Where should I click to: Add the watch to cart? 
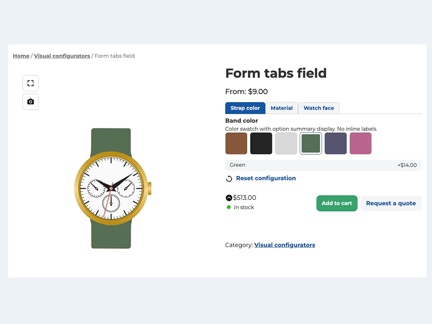pyautogui.click(x=336, y=204)
